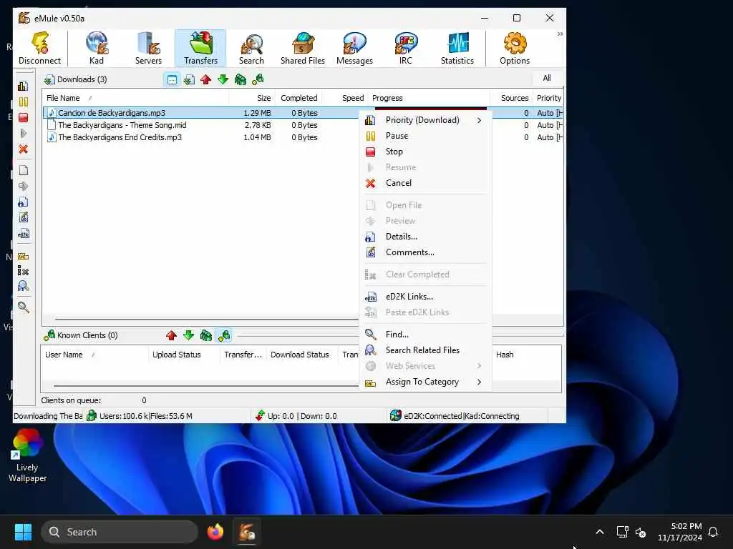Sort downloads by Sources column

coord(511,98)
